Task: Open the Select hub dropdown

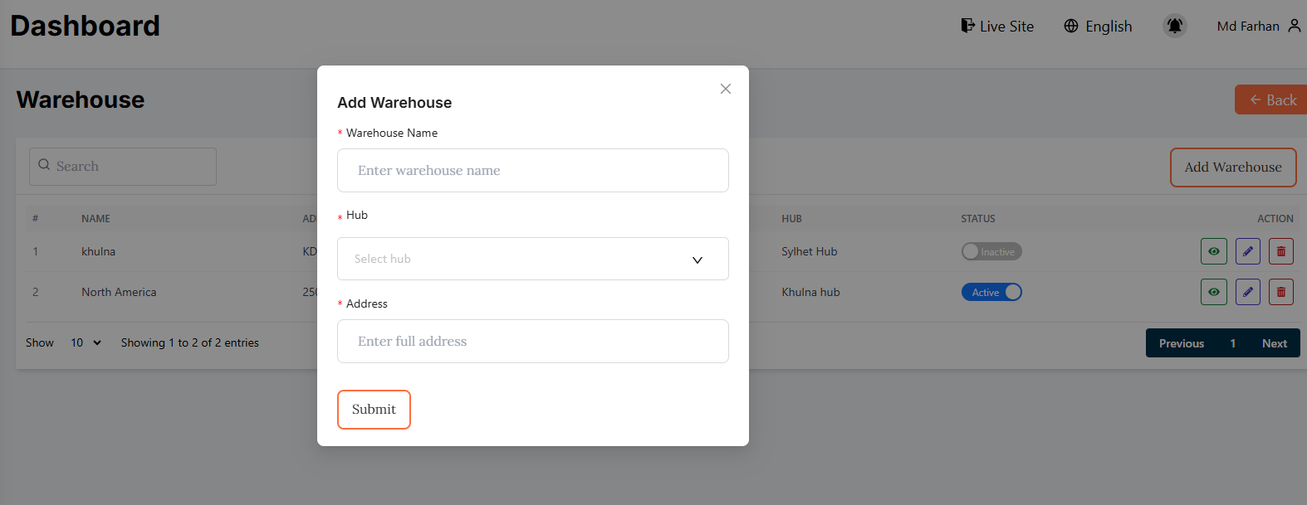Action: 532,259
